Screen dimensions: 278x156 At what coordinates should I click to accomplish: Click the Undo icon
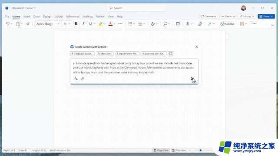pyautogui.click(x=8, y=24)
